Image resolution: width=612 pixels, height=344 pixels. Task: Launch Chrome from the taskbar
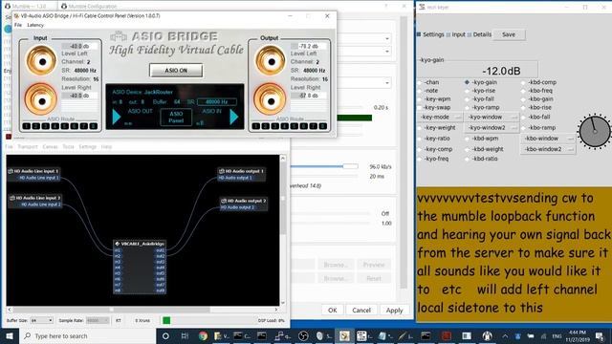click(203, 335)
